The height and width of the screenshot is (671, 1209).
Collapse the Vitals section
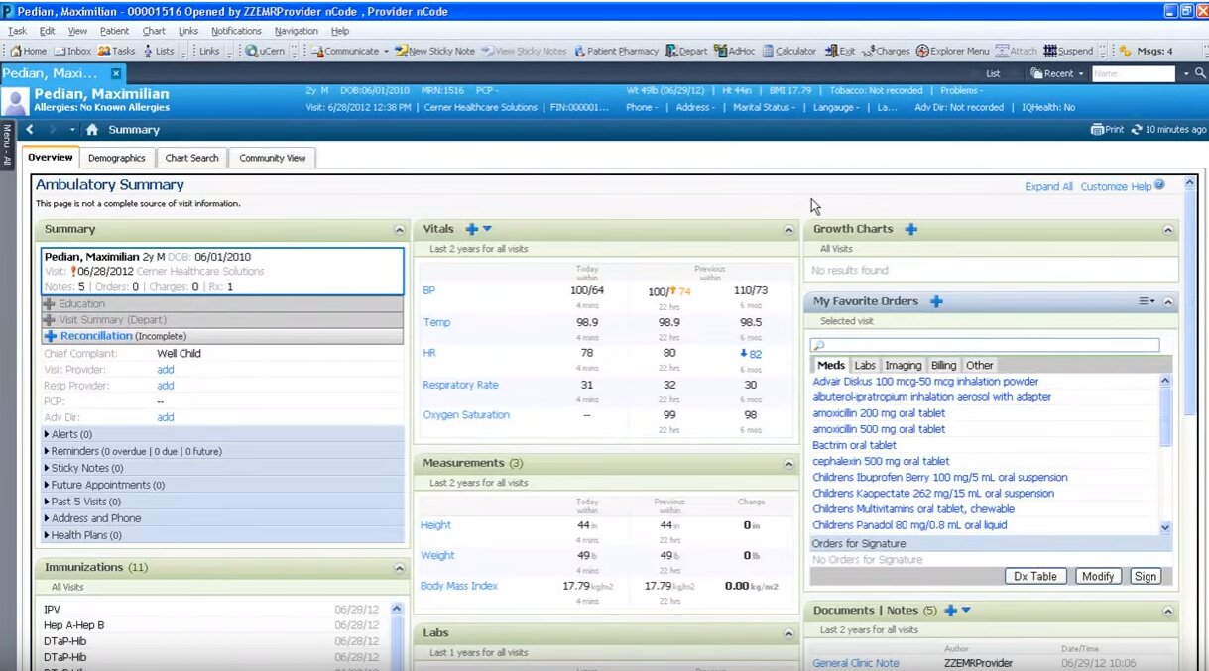(x=788, y=230)
